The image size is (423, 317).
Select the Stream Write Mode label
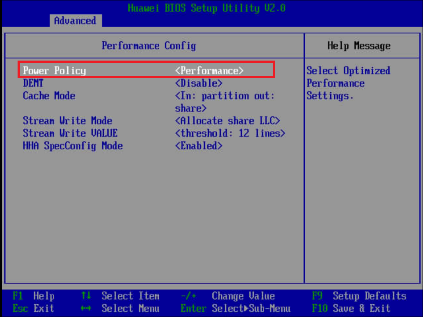coord(68,121)
